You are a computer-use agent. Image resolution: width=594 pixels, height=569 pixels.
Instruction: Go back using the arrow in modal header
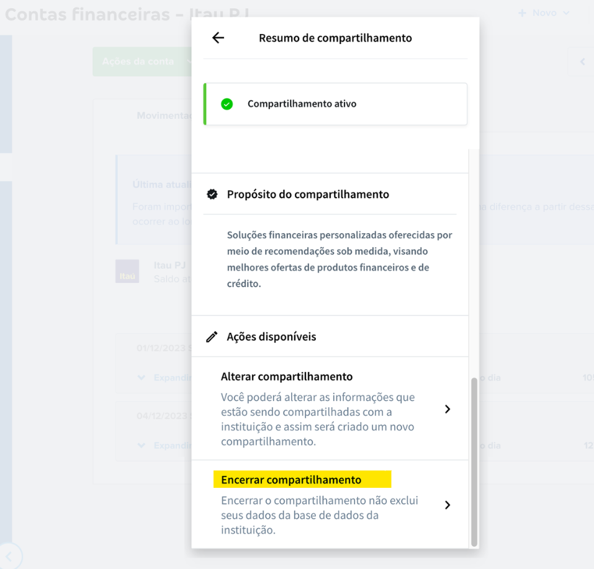[218, 38]
